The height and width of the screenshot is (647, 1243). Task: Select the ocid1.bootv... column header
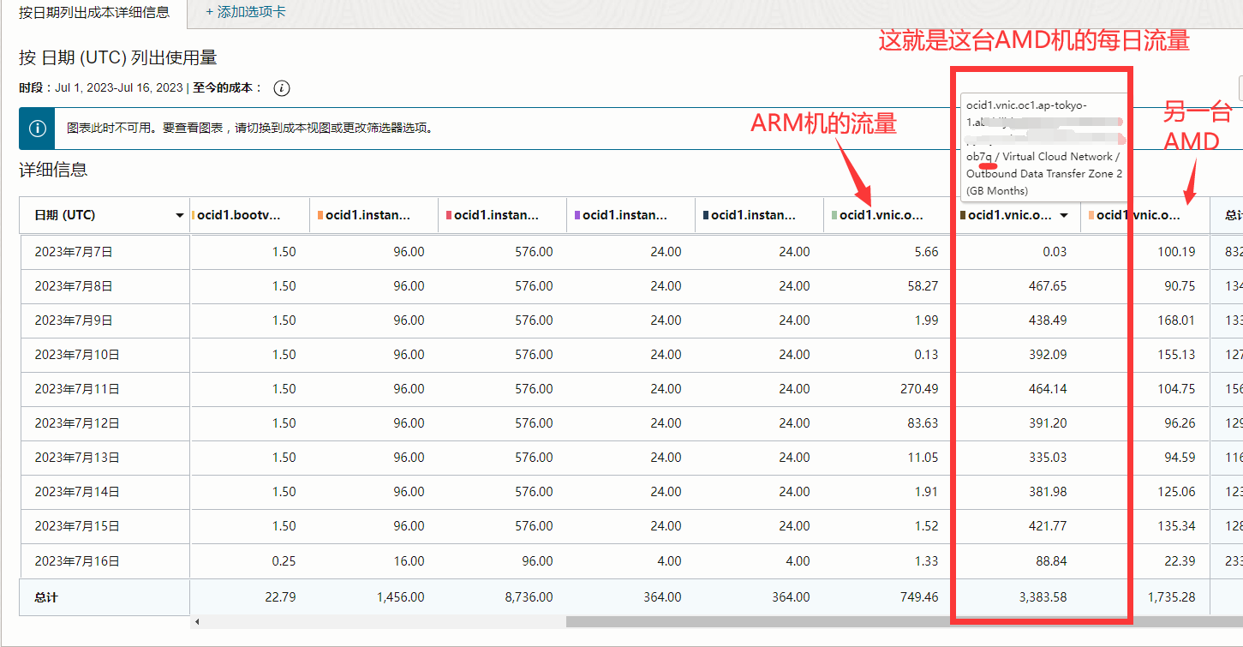pos(249,215)
